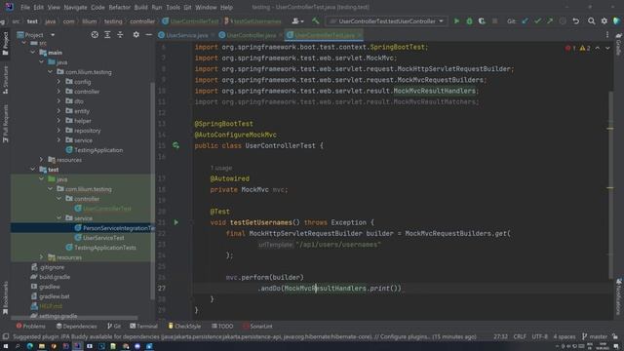
Task: Open the Problems tool window
Action: click(30, 326)
